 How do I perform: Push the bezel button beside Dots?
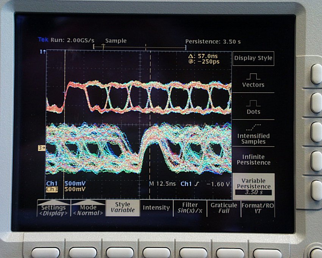316,103
